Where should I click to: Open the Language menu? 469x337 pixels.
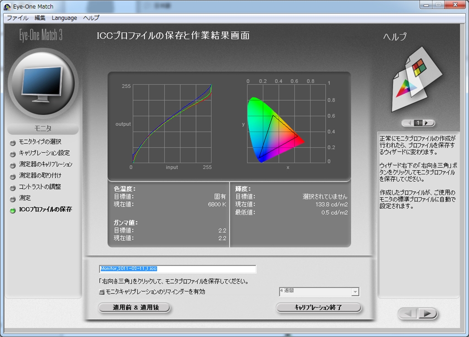[64, 18]
